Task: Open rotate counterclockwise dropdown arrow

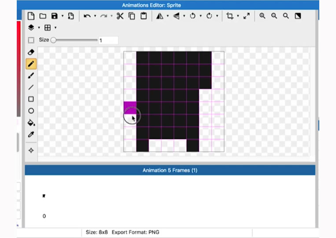Action: point(200,16)
